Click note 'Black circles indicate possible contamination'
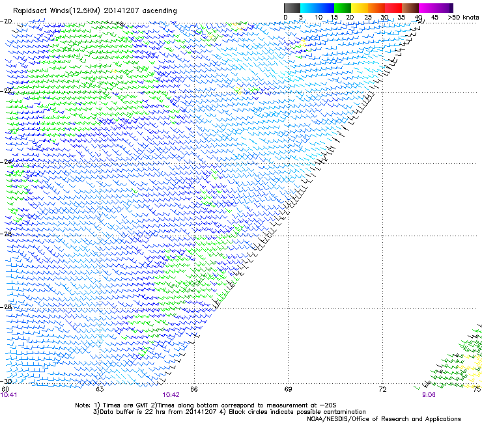Screen dimensions: 482x423 click(x=296, y=412)
